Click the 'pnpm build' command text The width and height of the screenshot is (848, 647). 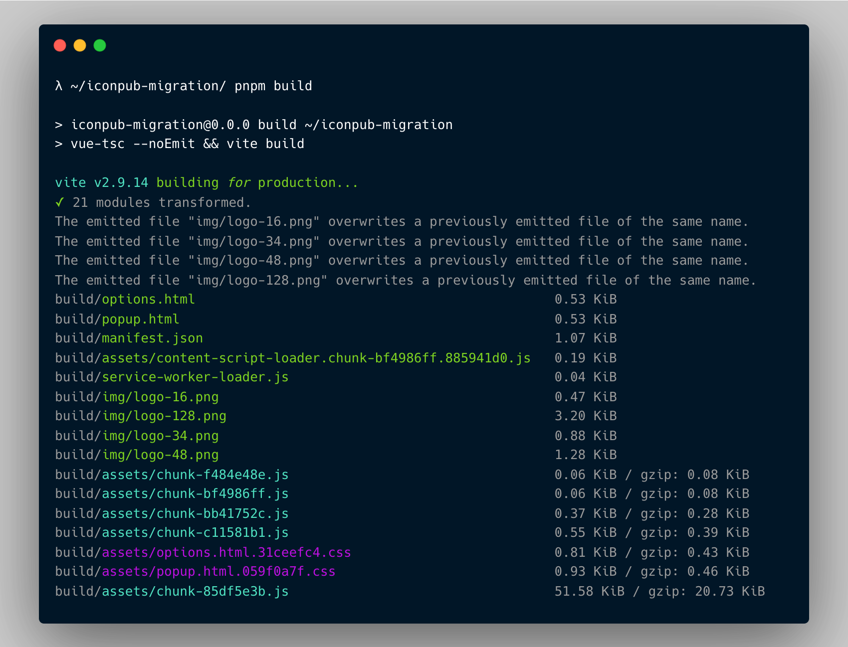click(273, 86)
